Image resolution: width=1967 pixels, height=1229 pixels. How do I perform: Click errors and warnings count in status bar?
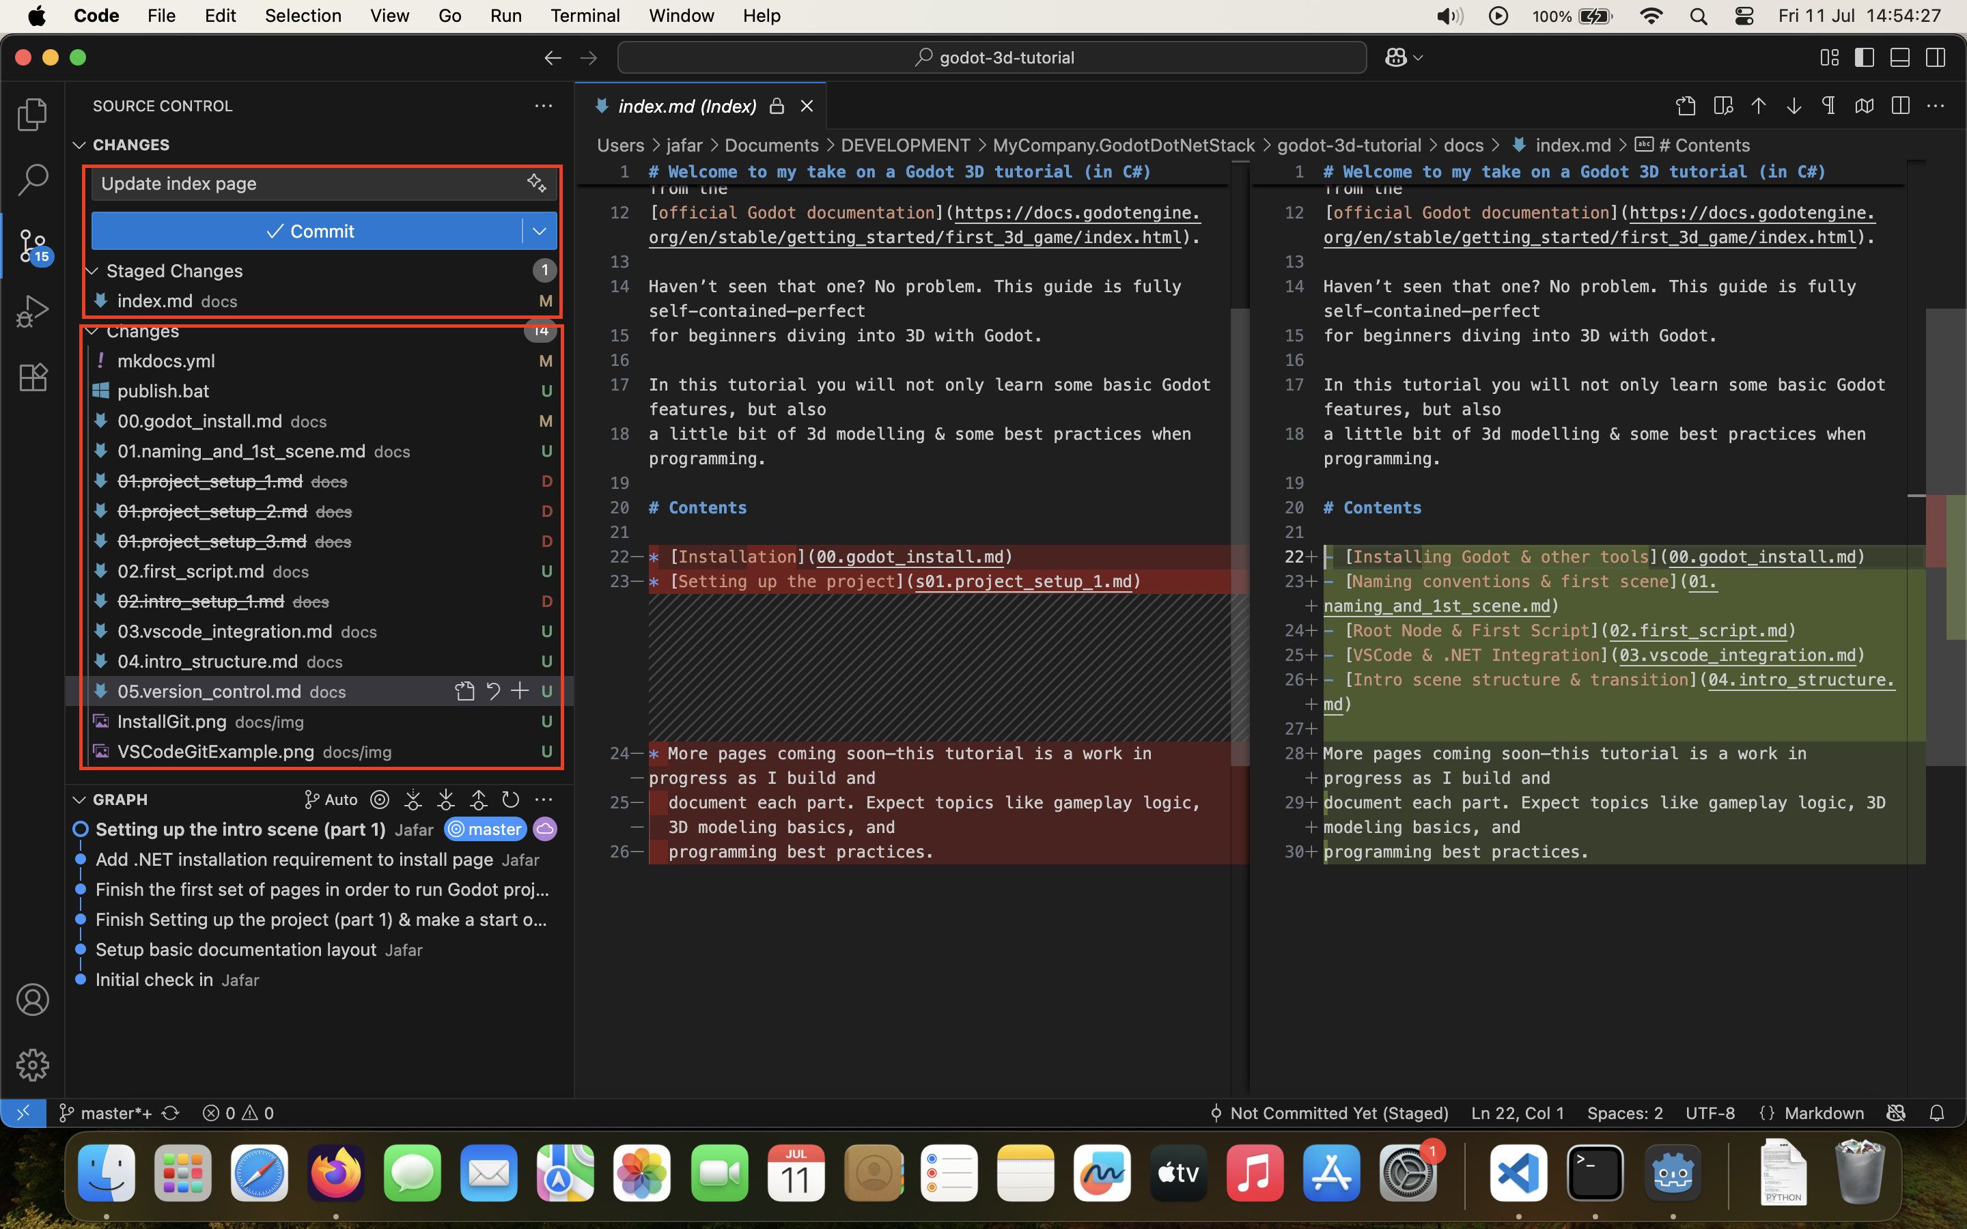point(238,1113)
